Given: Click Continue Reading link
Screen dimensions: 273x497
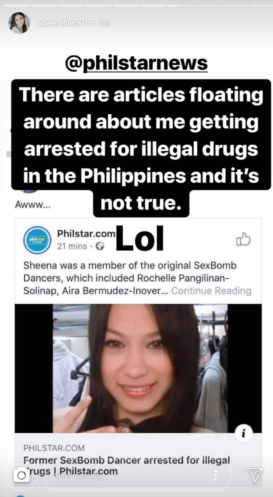Looking at the screenshot, I should (x=211, y=291).
